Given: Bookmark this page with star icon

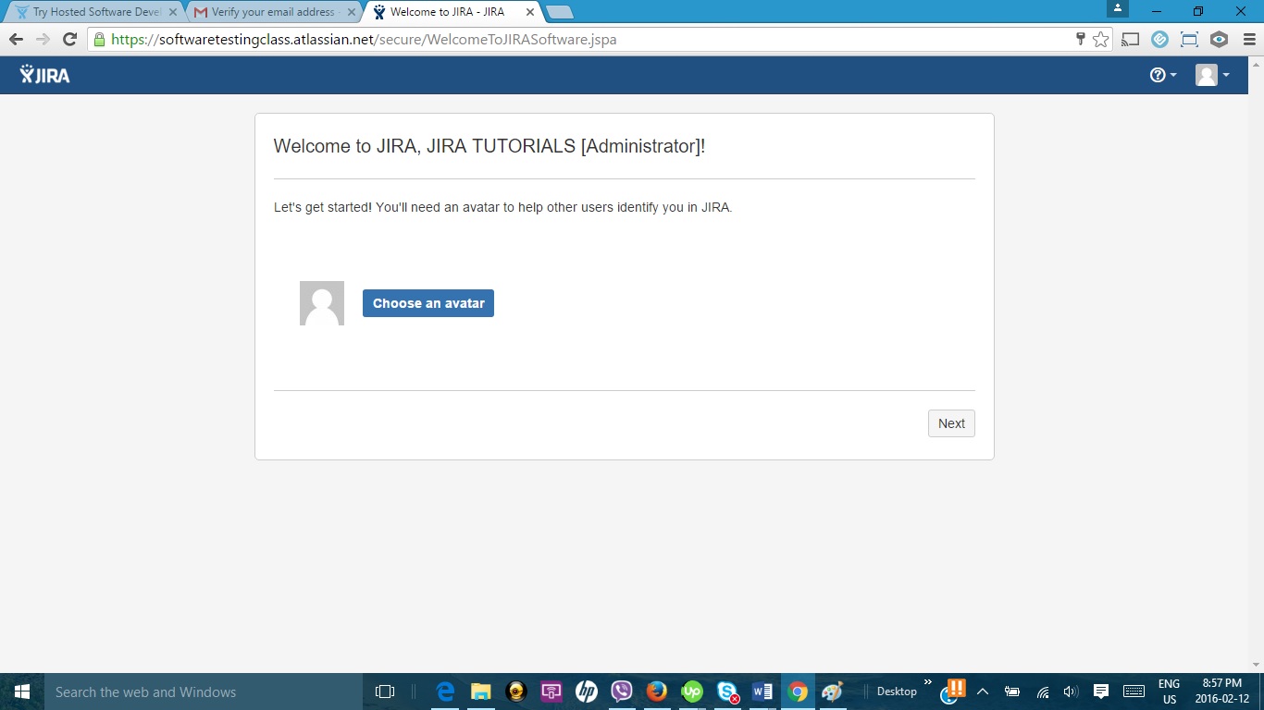Looking at the screenshot, I should [1100, 40].
